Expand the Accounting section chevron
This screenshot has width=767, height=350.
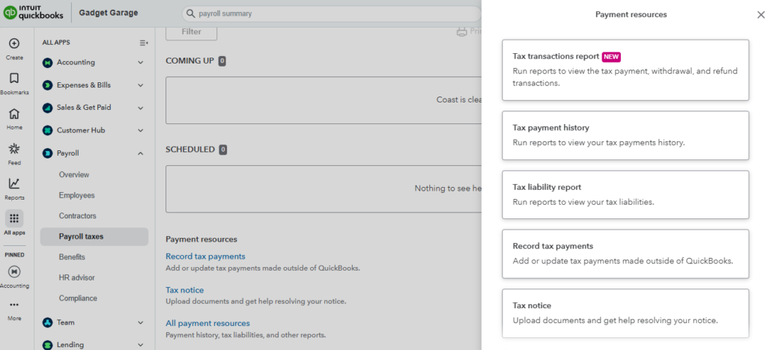[140, 63]
